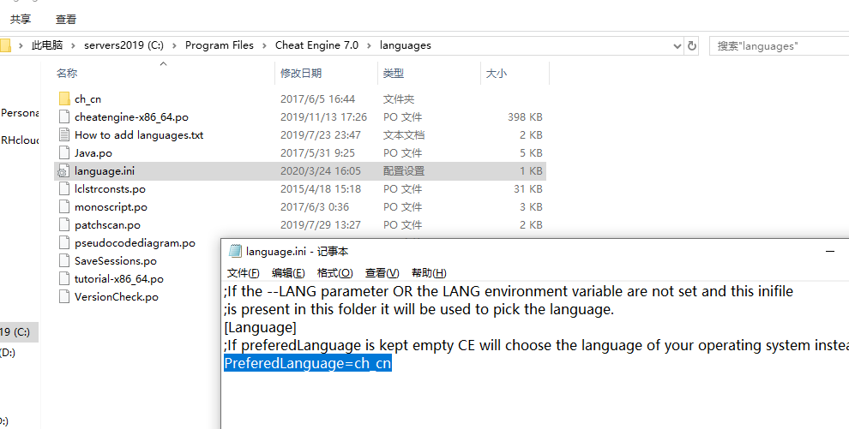Click servers2019 (C:) breadcrumb
The width and height of the screenshot is (849, 429).
click(x=123, y=45)
